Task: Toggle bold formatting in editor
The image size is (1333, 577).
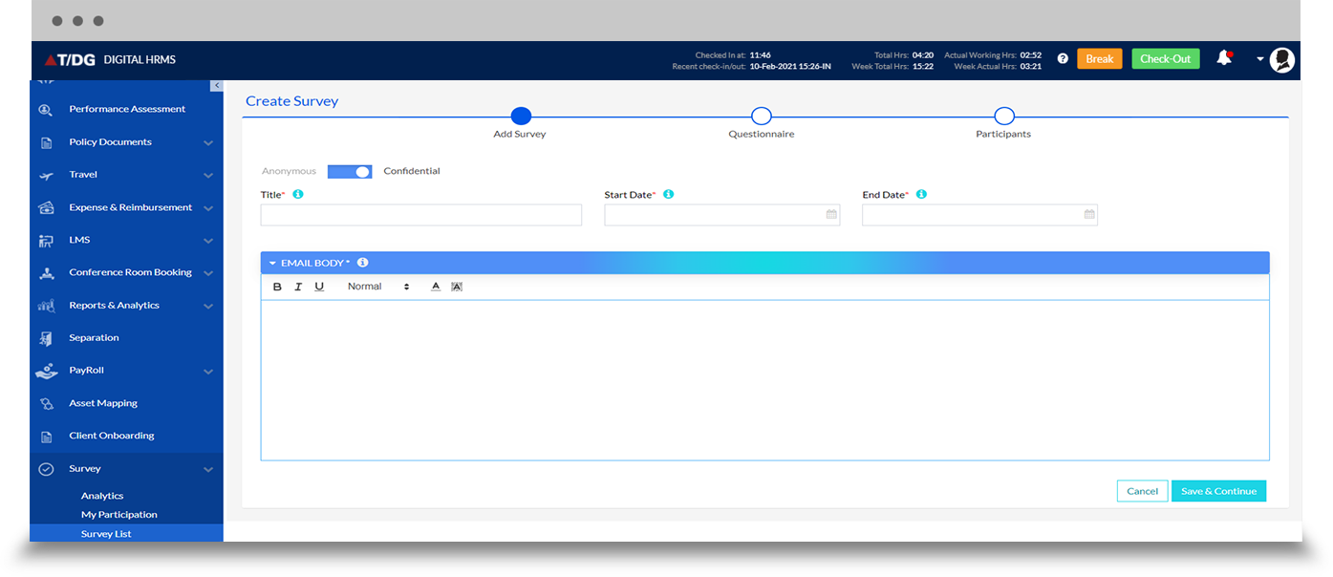Action: 277,287
